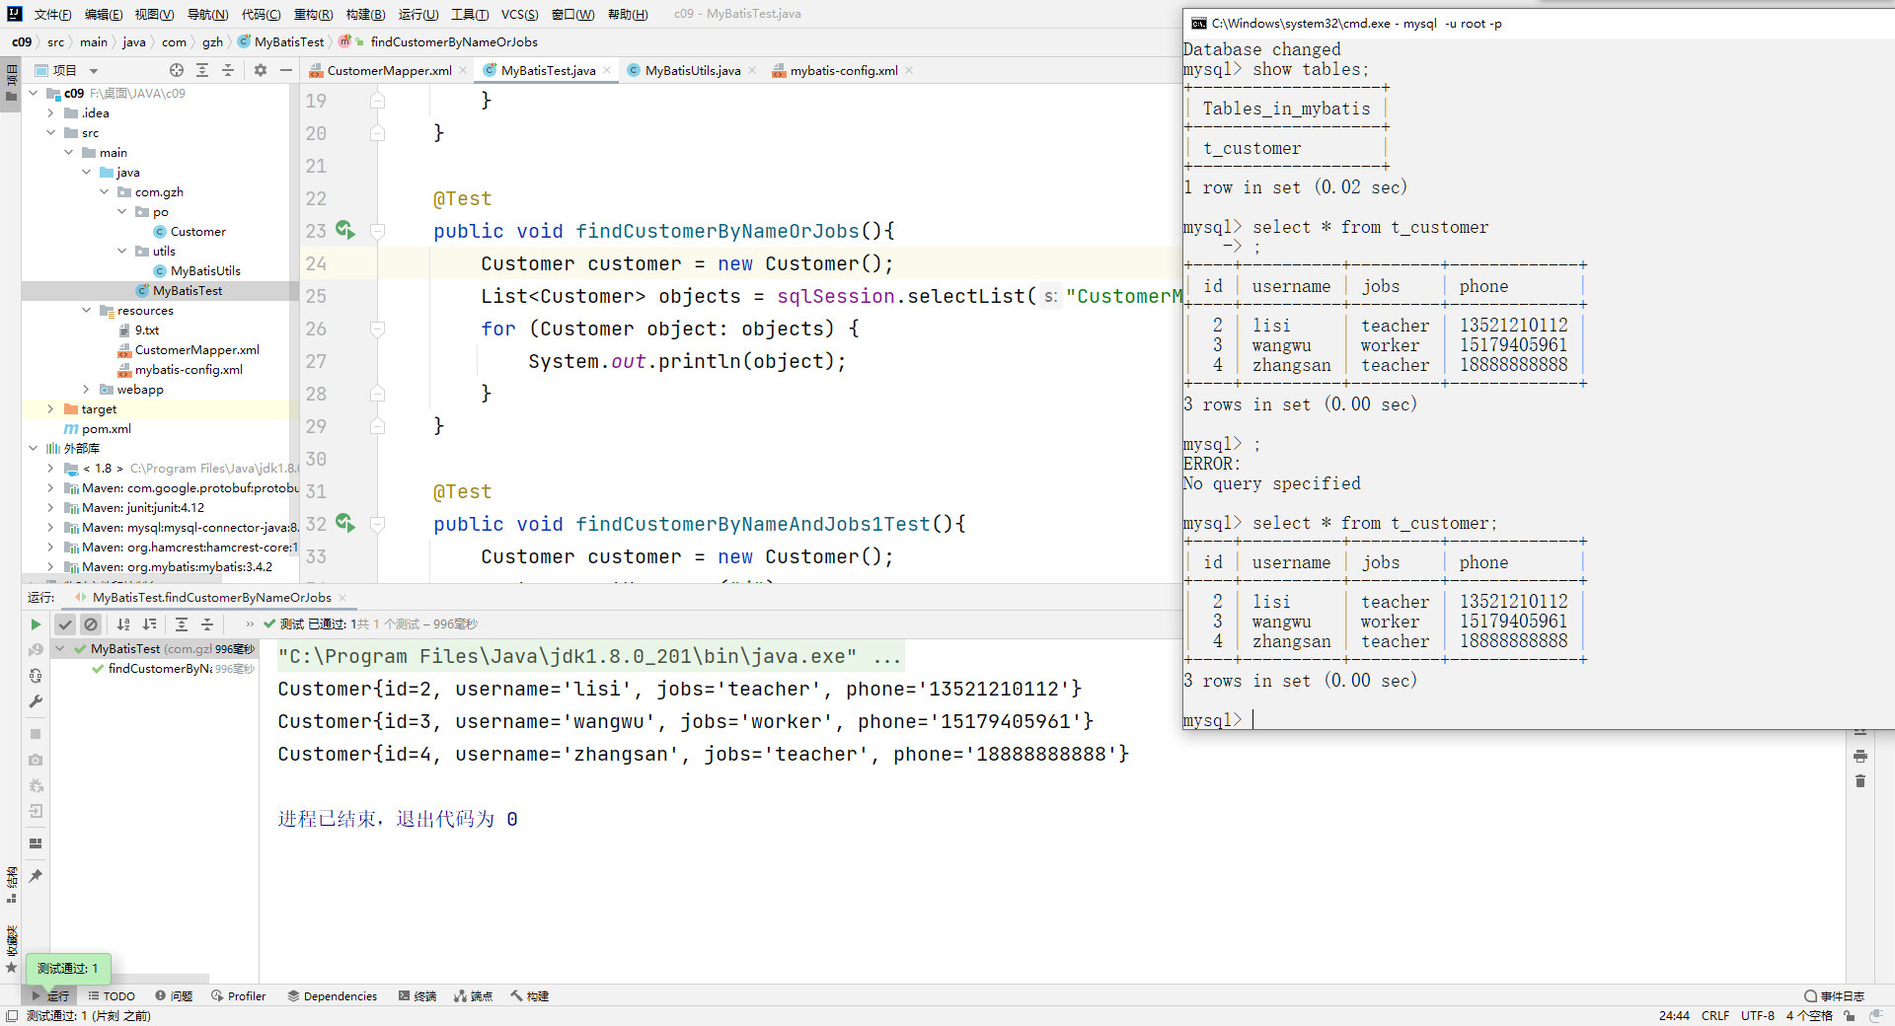Open the TODO tool window
The image size is (1895, 1026).
(112, 996)
